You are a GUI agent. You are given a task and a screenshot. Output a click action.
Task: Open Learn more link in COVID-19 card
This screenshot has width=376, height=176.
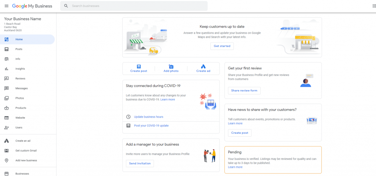click(167, 100)
